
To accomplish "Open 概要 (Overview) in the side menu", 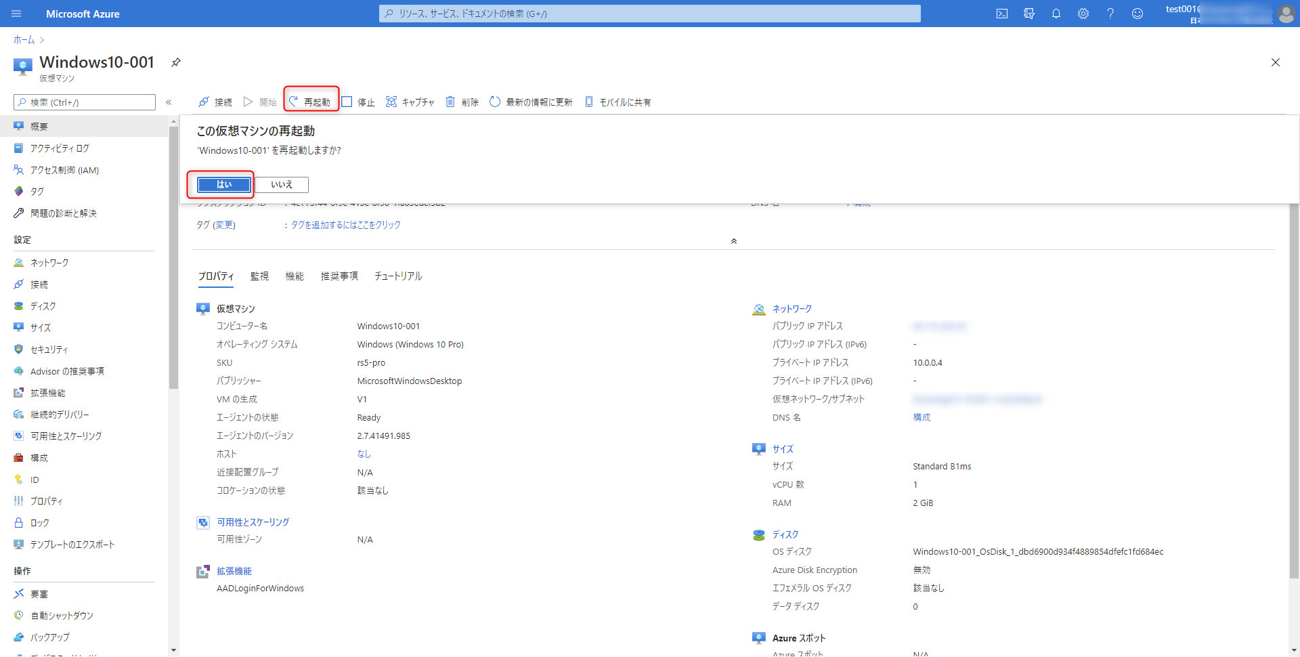I will 84,127.
